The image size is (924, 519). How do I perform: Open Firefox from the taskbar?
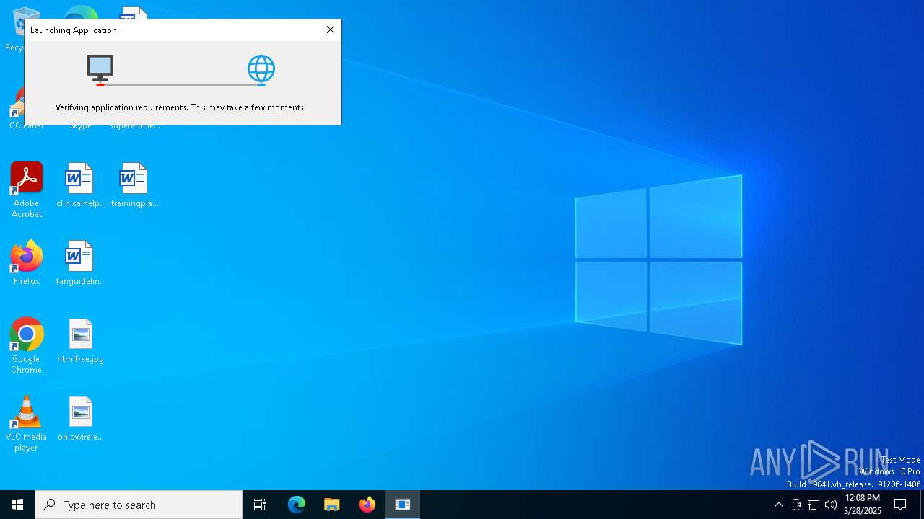pos(367,505)
